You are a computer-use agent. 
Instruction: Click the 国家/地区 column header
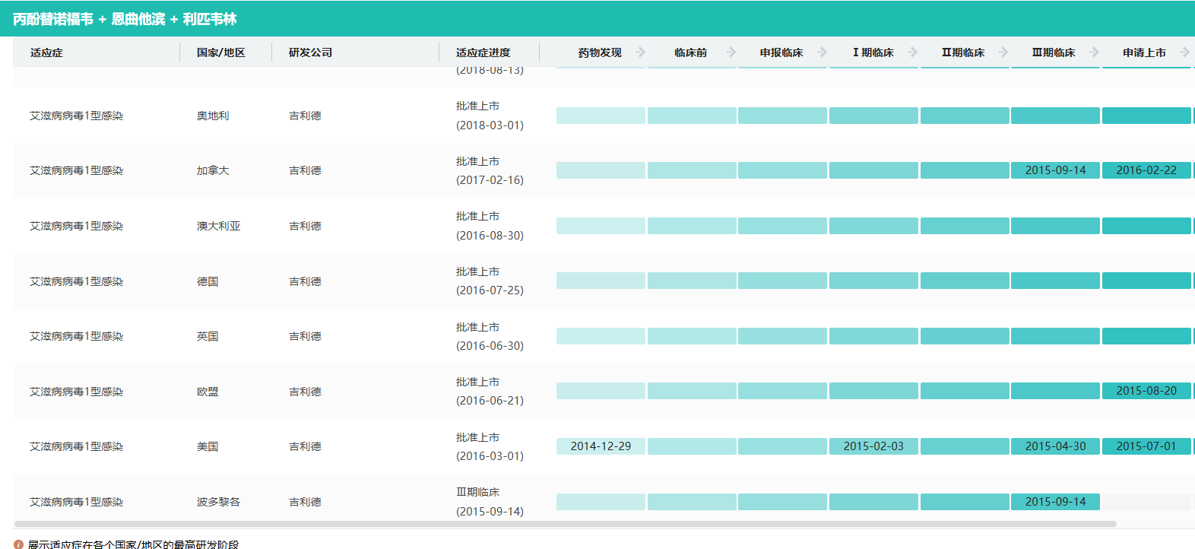tap(220, 52)
